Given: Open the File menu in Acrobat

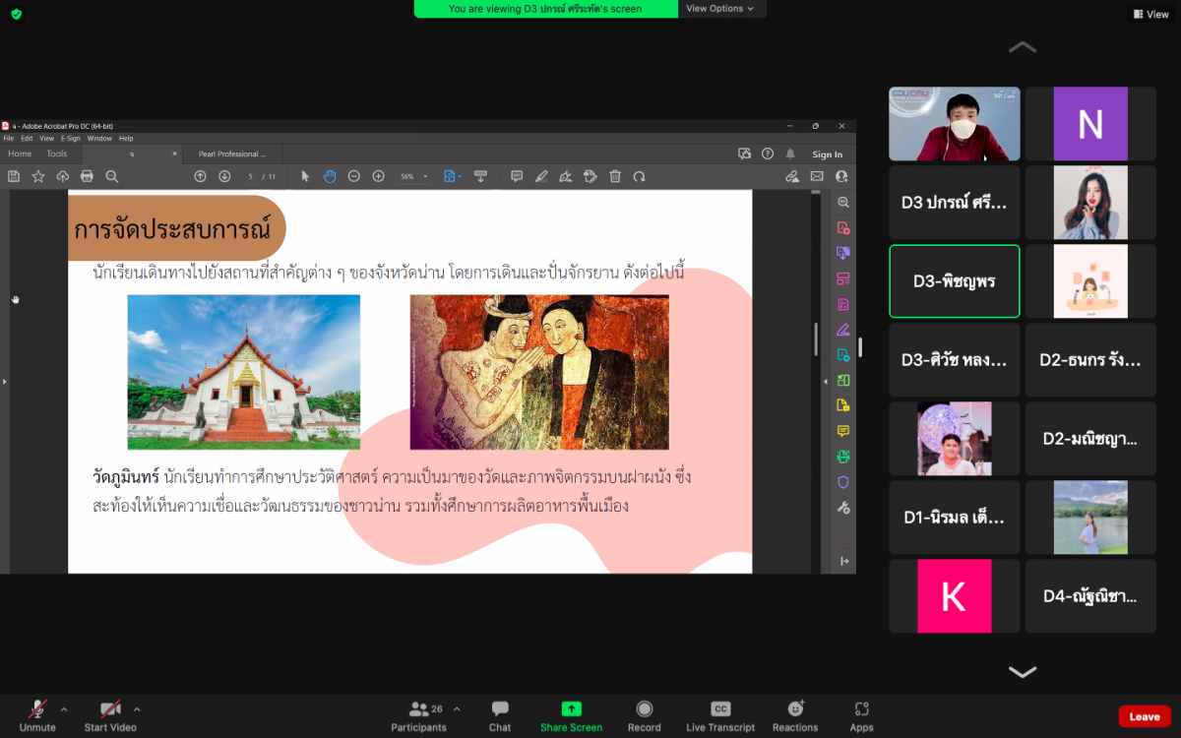Looking at the screenshot, I should click(x=9, y=139).
